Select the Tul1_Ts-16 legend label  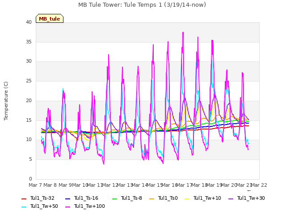[86, 198]
